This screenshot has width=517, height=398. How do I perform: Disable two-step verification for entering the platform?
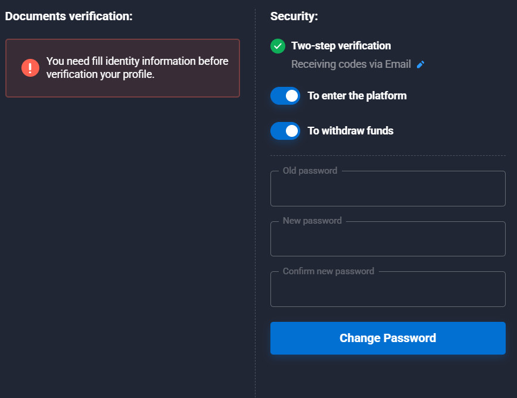285,95
